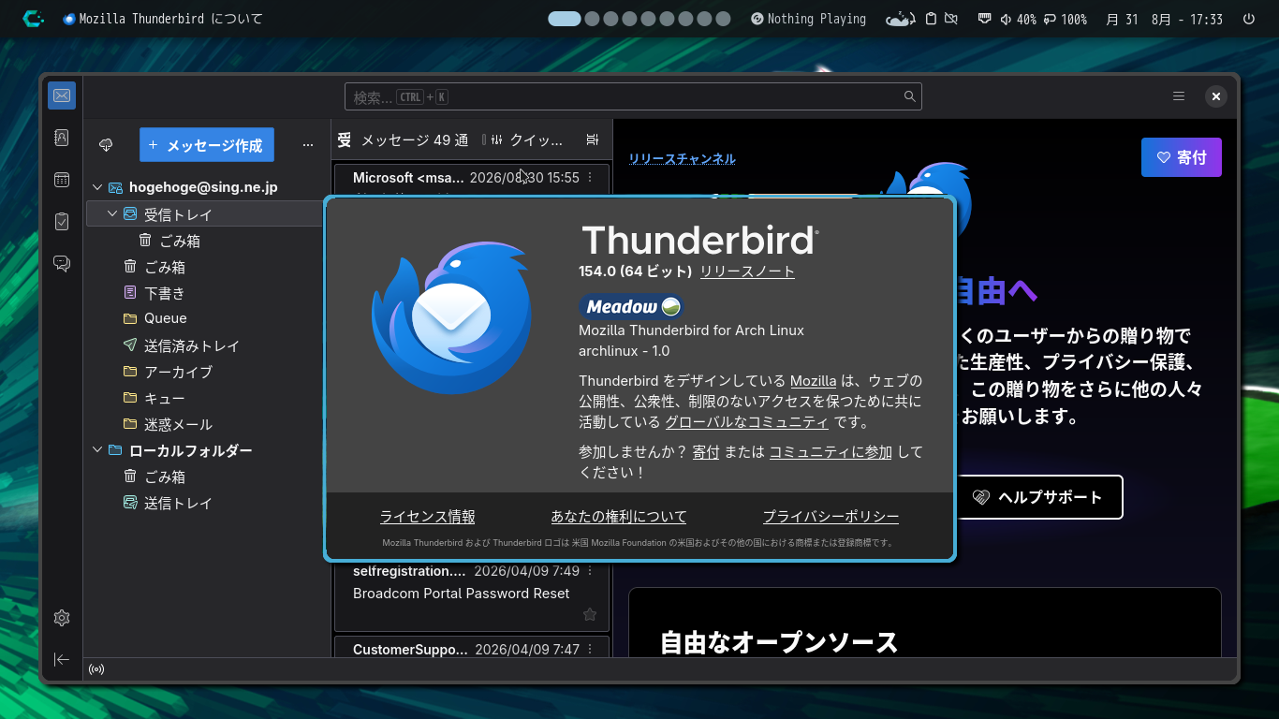The height and width of the screenshot is (719, 1279).
Task: Click the weather icon in top panel
Action: tap(900, 19)
